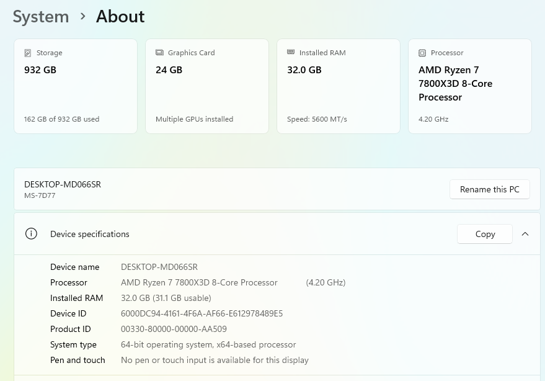
Task: Open the Storage card showing 932 GB
Action: [76, 87]
